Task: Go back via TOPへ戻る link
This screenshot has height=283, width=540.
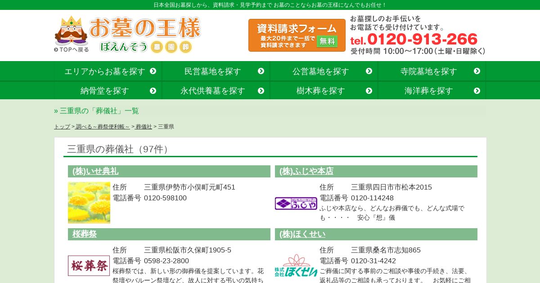Action: [x=72, y=49]
